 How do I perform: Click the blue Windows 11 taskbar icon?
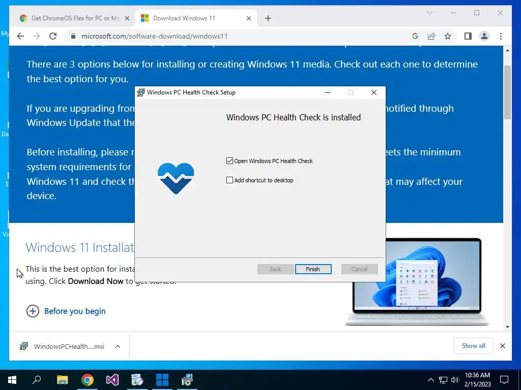pos(162,380)
